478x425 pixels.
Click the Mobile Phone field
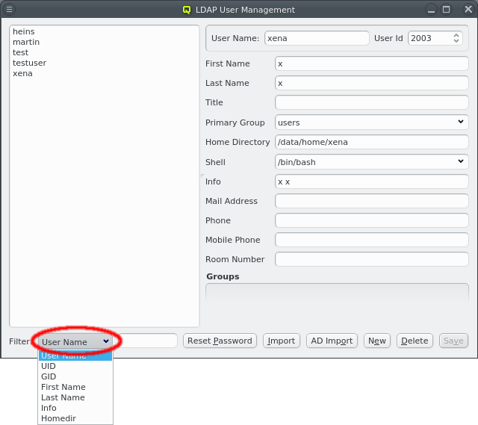pos(372,240)
